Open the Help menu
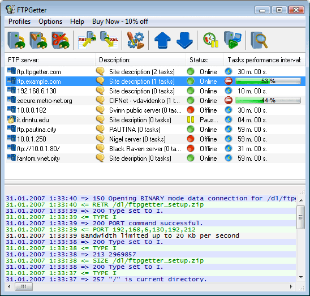Image resolution: width=310 pixels, height=296 pixels. (x=77, y=22)
